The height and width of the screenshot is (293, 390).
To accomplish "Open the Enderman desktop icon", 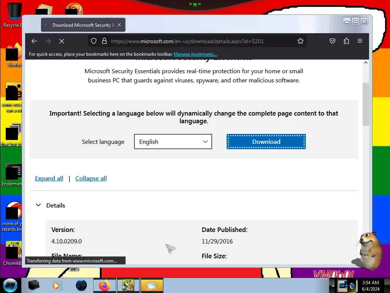I will click(13, 174).
